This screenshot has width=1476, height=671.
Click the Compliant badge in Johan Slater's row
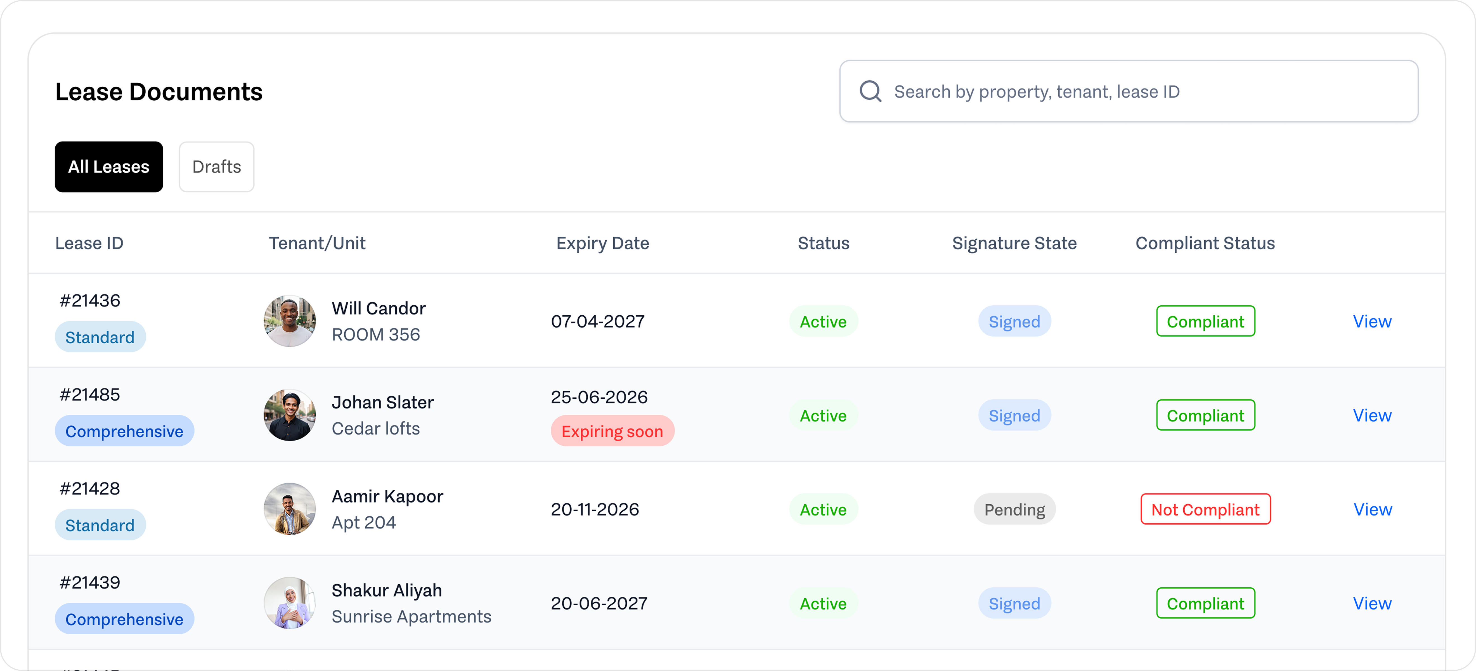point(1206,415)
